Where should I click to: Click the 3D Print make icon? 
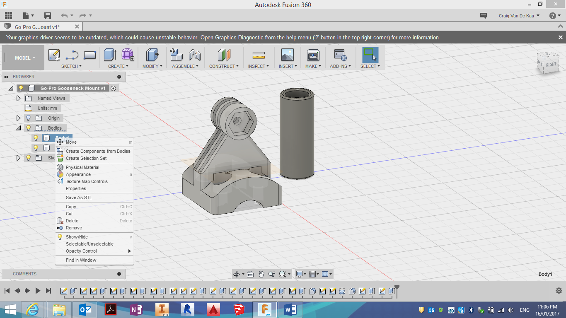pyautogui.click(x=313, y=55)
